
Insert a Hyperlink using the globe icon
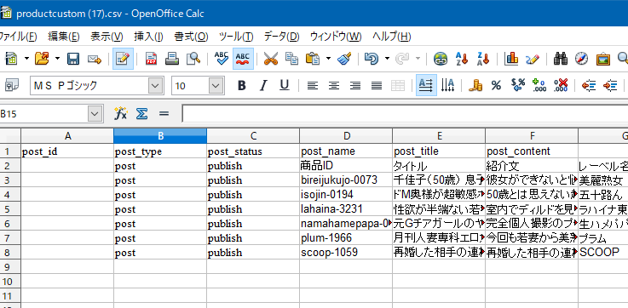pyautogui.click(x=441, y=60)
